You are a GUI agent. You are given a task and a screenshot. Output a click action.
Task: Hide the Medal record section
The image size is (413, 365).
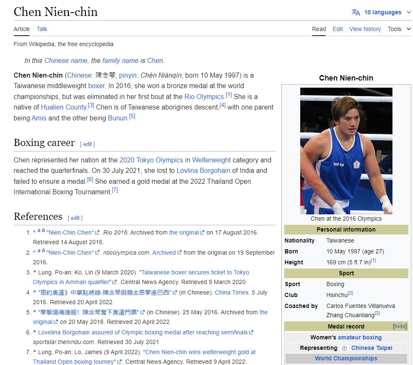coord(400,326)
